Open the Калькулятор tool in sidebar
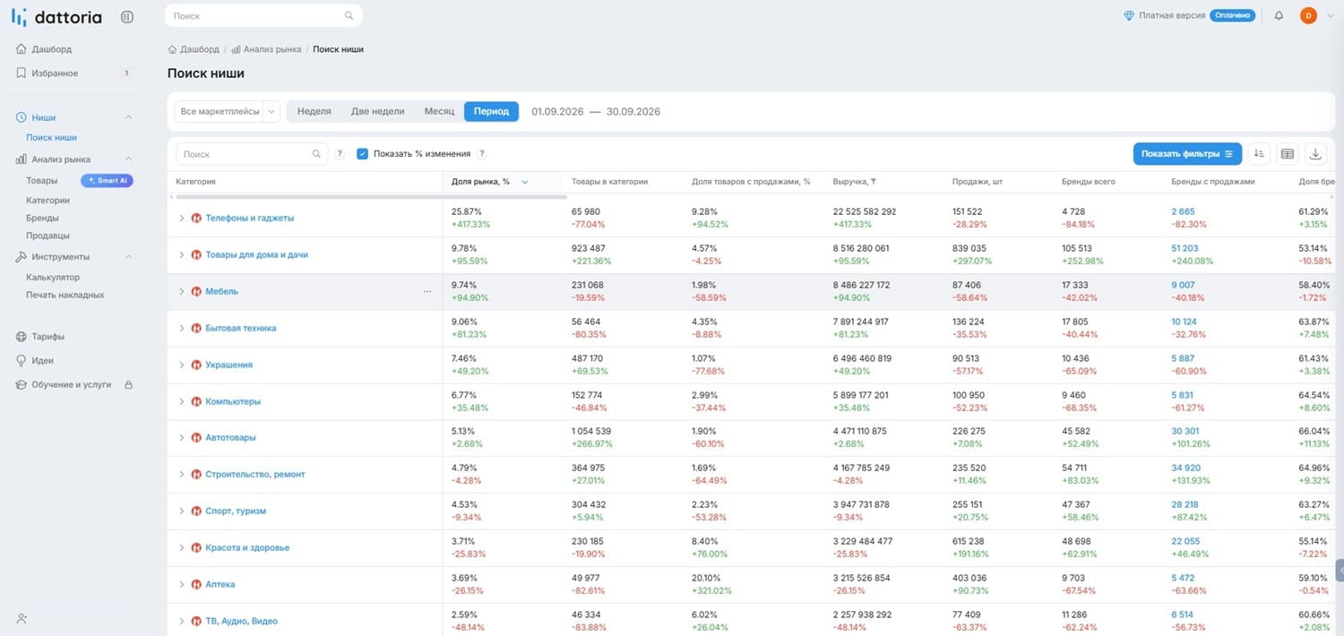1344x636 pixels. click(x=53, y=278)
